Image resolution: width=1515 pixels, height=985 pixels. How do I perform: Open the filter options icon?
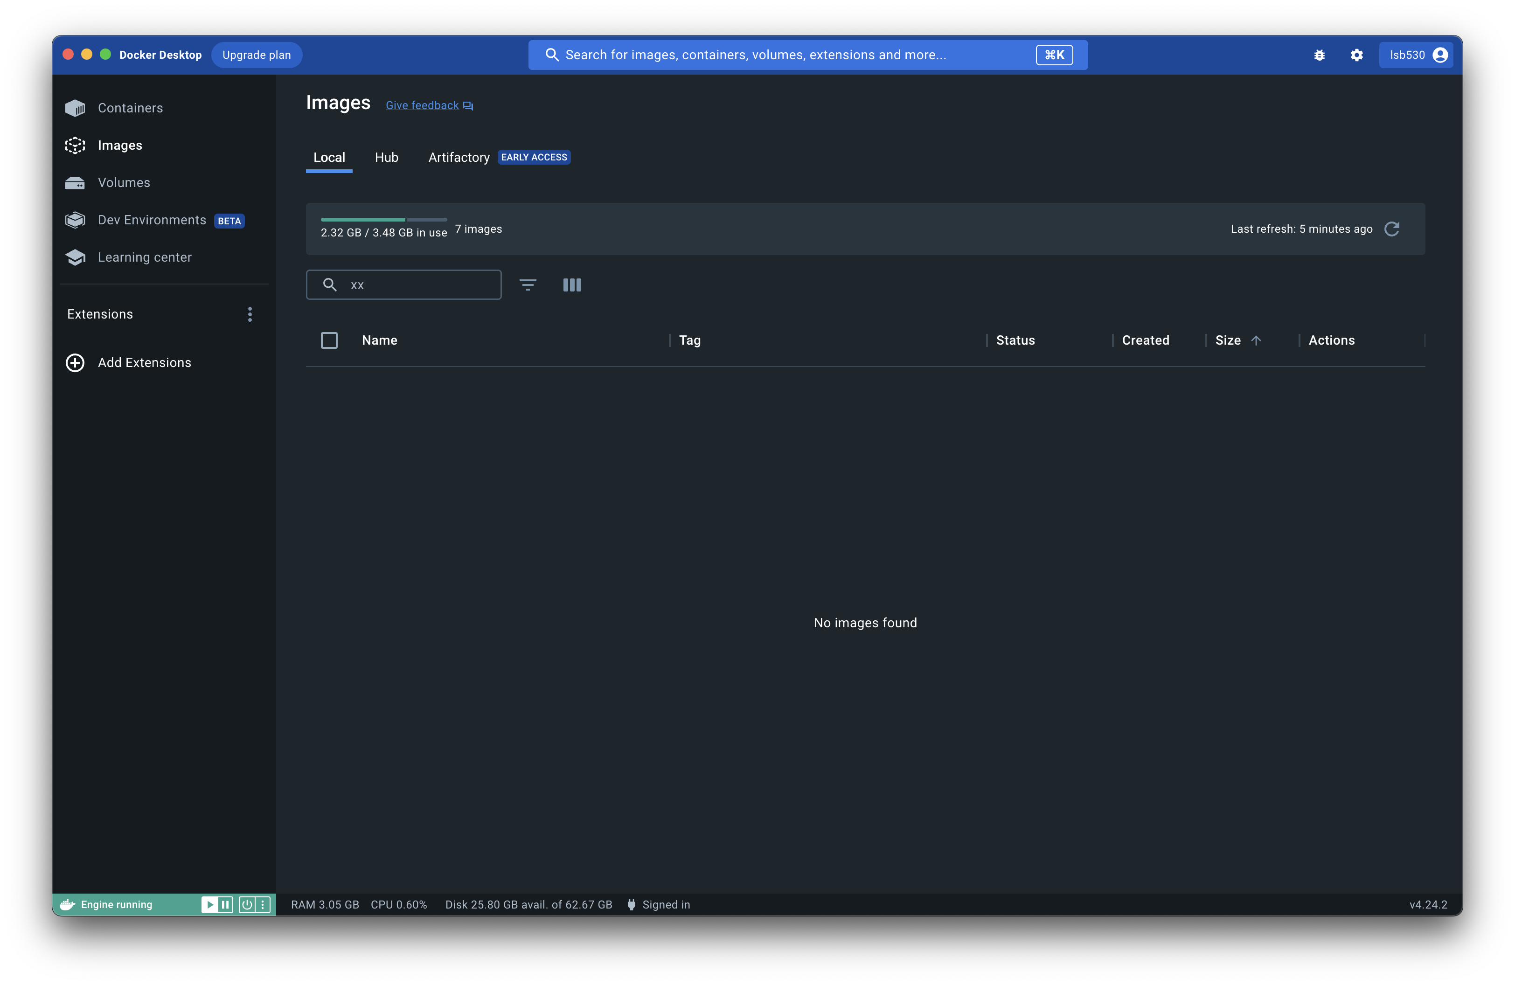tap(528, 284)
